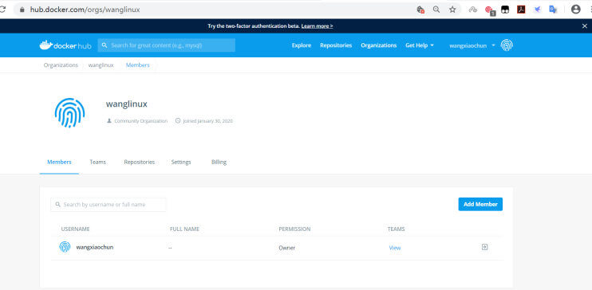Screen dimensions: 592x290
Task: Switch to the organization Repositories tab
Action: [x=140, y=162]
